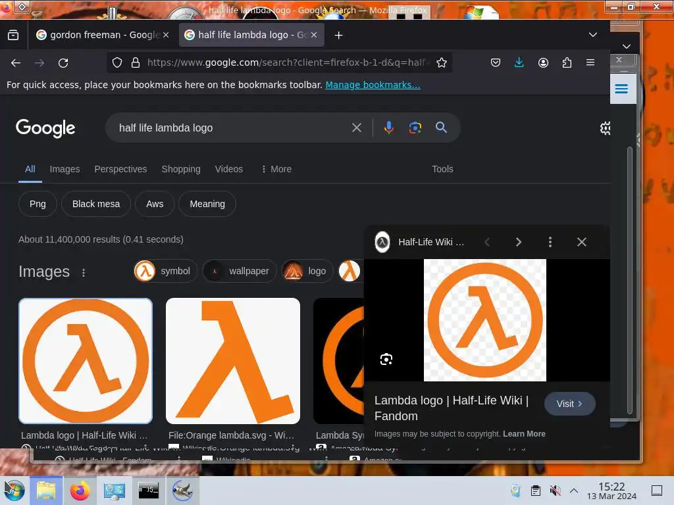Open the Firefox account icon
The width and height of the screenshot is (674, 505).
[x=543, y=62]
